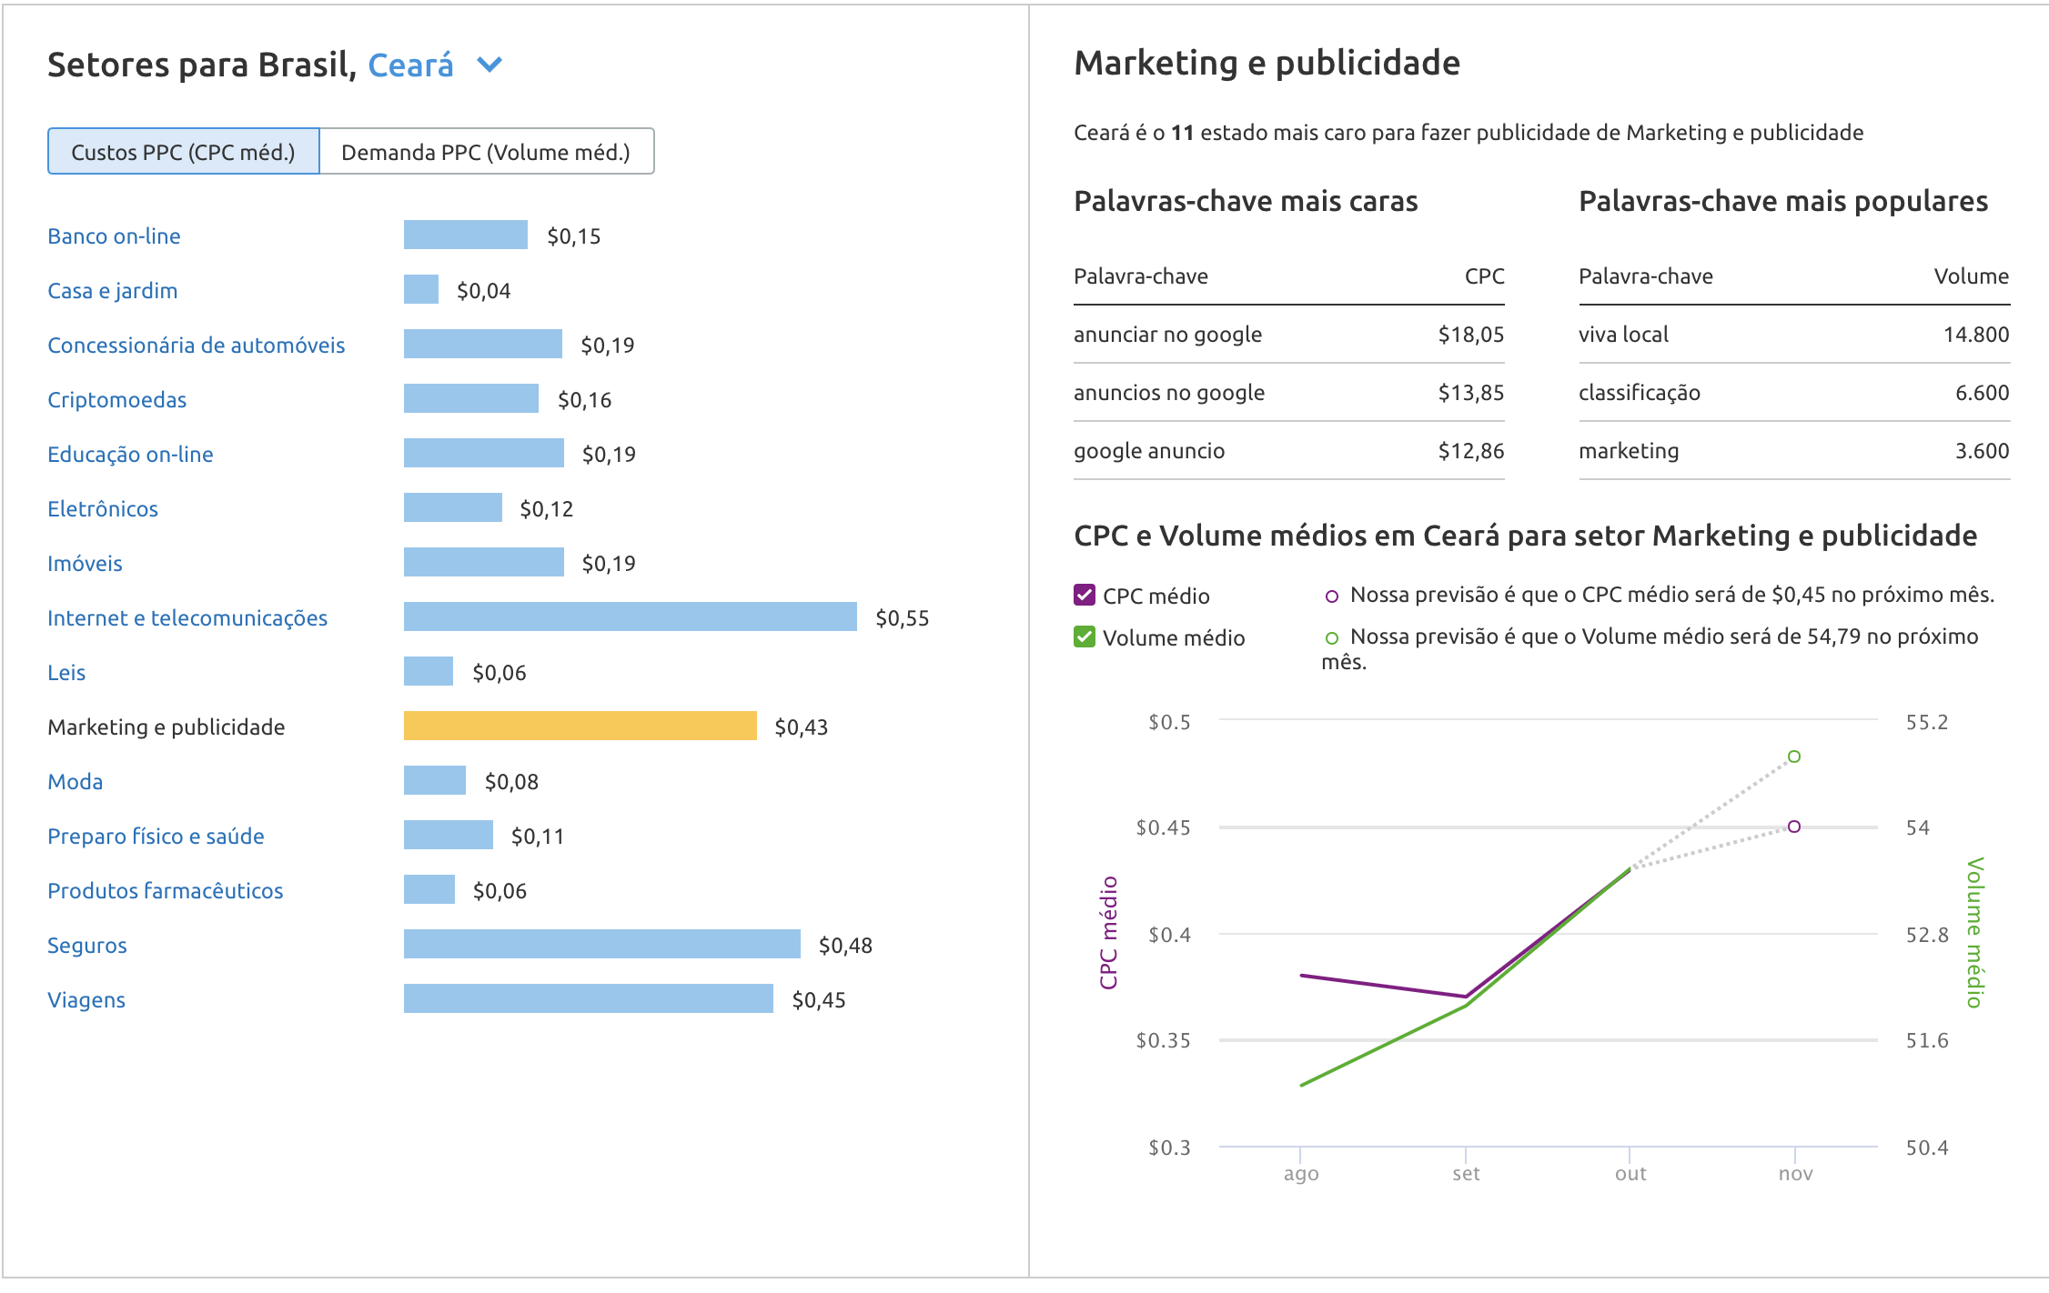Click the Marketing e publicidade $0,43 value
Image resolution: width=2049 pixels, height=1293 pixels.
[802, 727]
